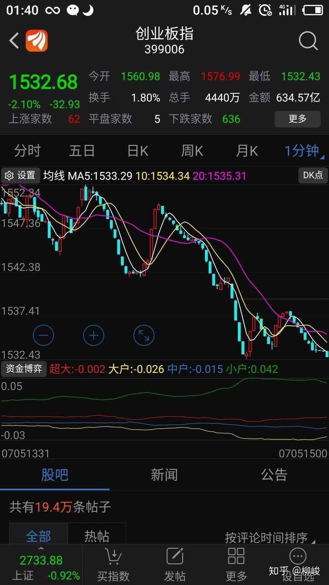The height and width of the screenshot is (585, 329).
Task: Open the 公告 tab
Action: [274, 474]
